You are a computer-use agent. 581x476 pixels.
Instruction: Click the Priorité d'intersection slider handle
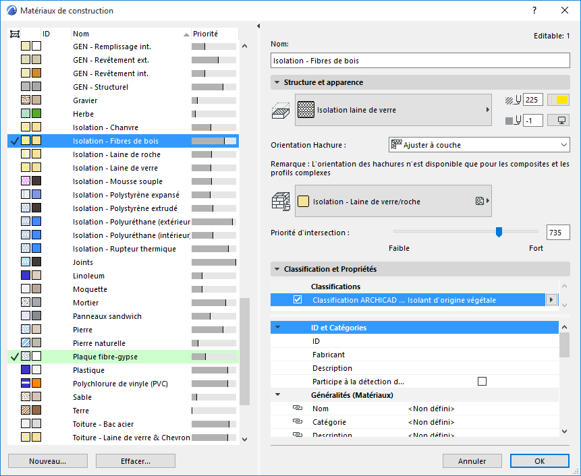tap(499, 232)
